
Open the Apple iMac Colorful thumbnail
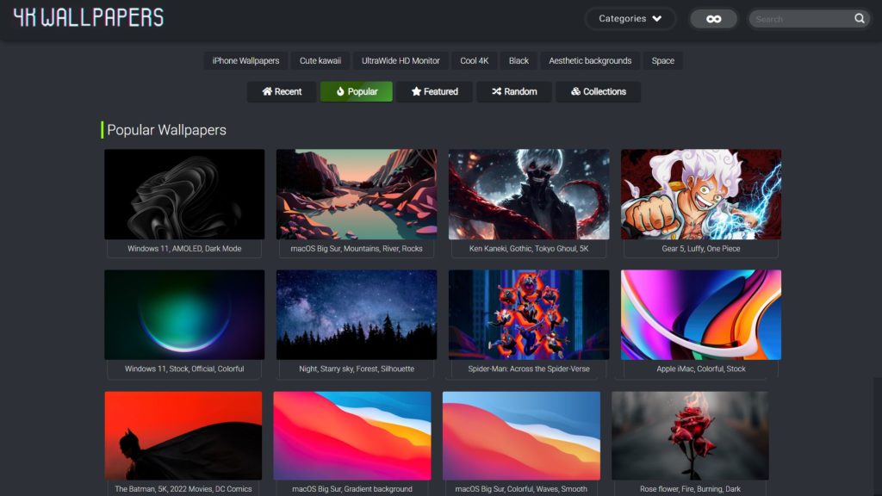701,315
